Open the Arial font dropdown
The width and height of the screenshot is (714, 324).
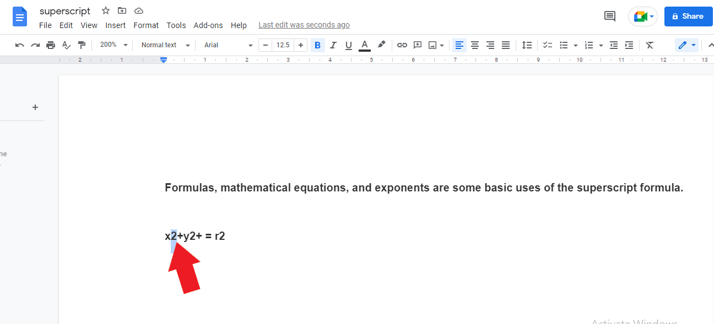[x=228, y=45]
